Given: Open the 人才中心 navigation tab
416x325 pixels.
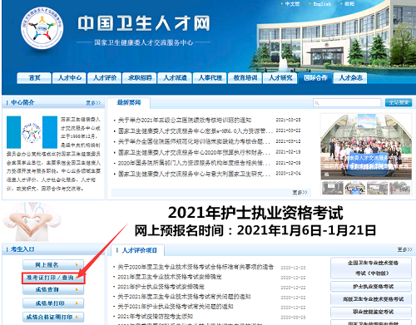Looking at the screenshot, I should (x=69, y=78).
